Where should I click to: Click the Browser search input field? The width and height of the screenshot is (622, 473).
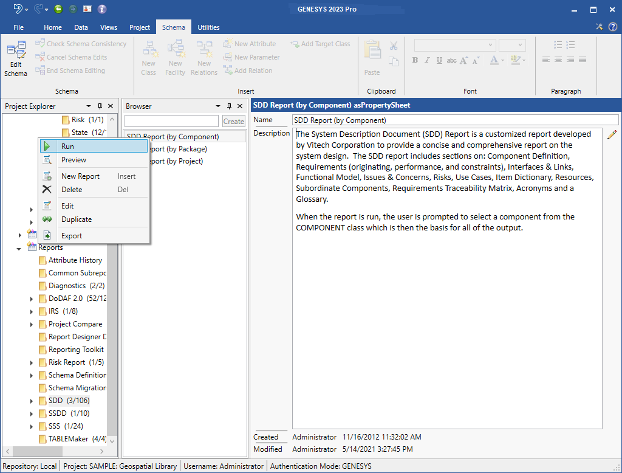point(171,121)
